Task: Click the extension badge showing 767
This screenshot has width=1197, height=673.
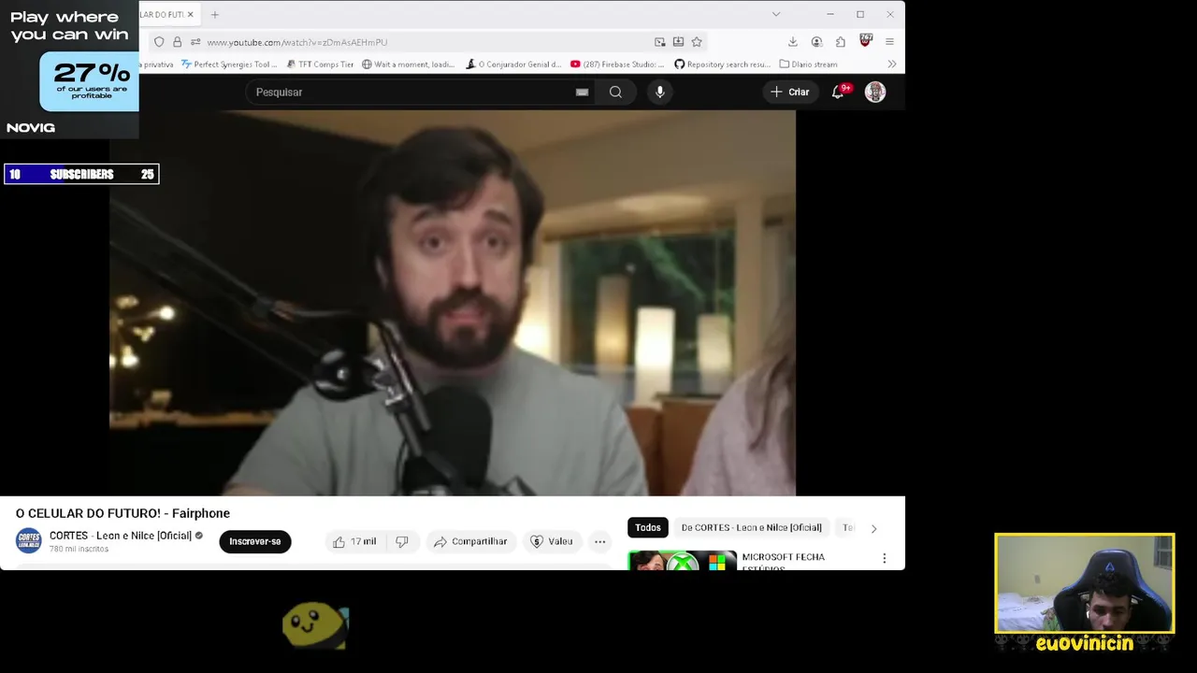Action: [x=866, y=41]
